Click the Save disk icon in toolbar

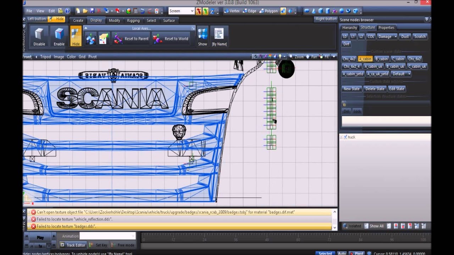click(x=92, y=11)
